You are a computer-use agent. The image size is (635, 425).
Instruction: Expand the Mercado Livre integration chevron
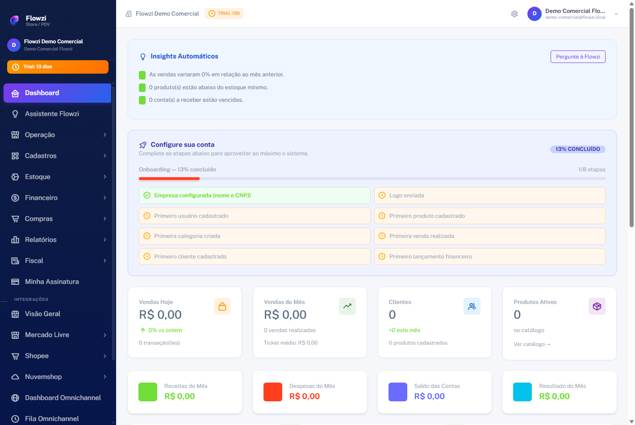(x=105, y=335)
